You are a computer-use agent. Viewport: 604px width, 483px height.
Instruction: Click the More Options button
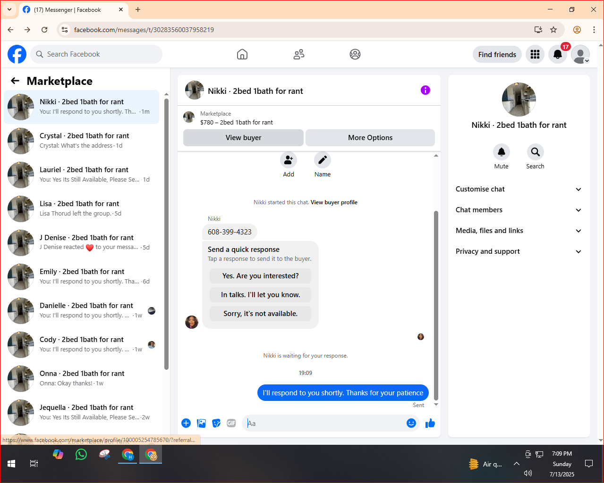[x=370, y=138]
